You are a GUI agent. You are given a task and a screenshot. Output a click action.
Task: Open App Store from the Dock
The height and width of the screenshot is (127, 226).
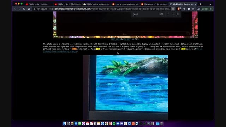point(76,123)
